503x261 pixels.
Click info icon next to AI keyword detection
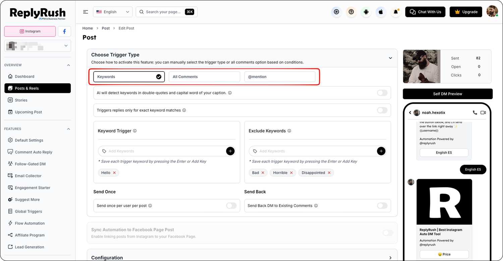230,93
